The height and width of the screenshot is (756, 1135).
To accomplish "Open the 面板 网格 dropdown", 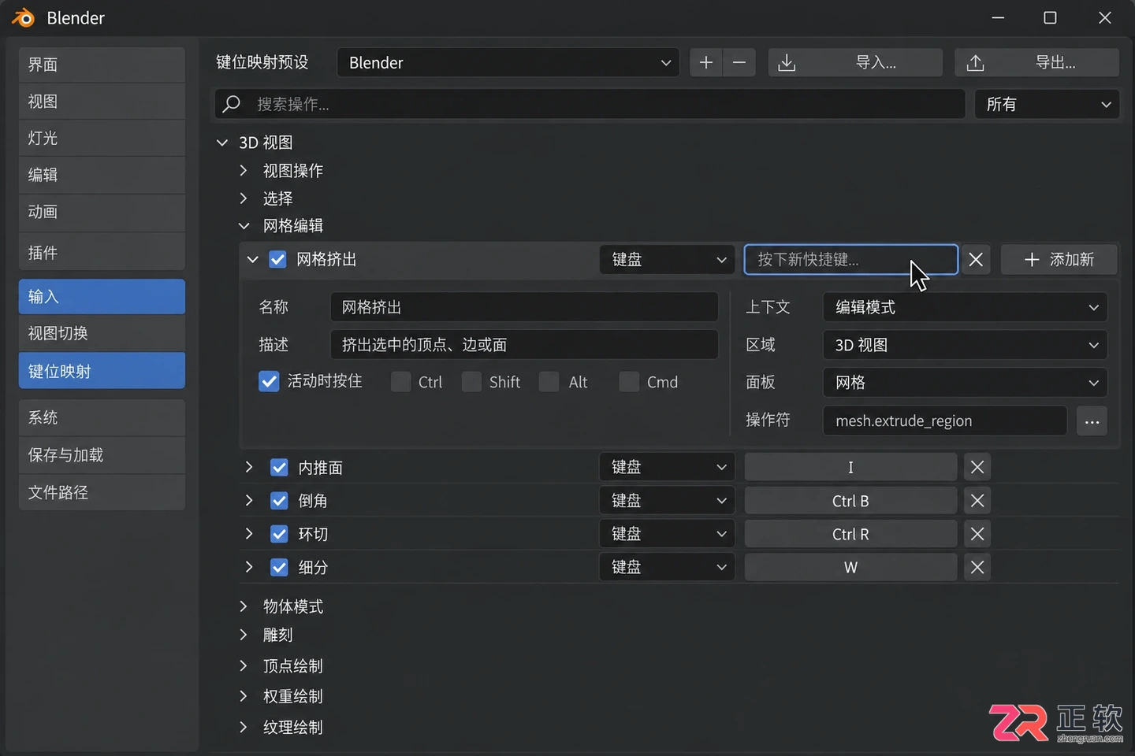I will tap(965, 383).
